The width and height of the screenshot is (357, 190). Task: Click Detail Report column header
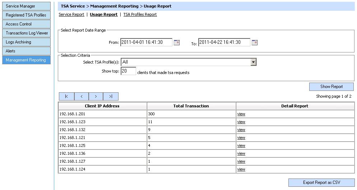(295, 106)
